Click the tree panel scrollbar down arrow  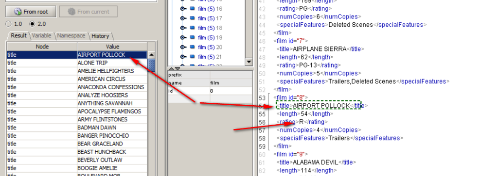[249, 62]
